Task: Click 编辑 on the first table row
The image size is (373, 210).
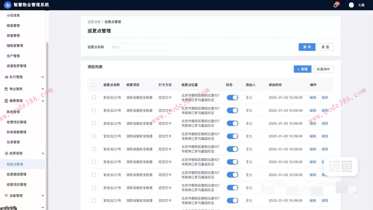Action: pos(312,97)
